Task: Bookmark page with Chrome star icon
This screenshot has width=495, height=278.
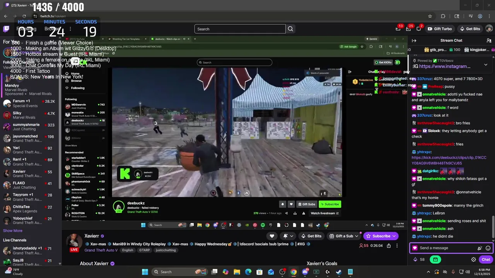Action: click(430, 16)
